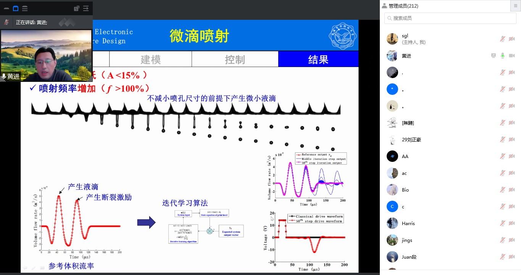
Task: Select the 建模 tab on the slide
Action: 150,59
